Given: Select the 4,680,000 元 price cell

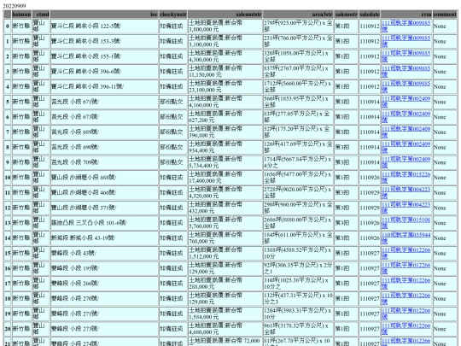Looking at the screenshot, I should pos(225,329).
